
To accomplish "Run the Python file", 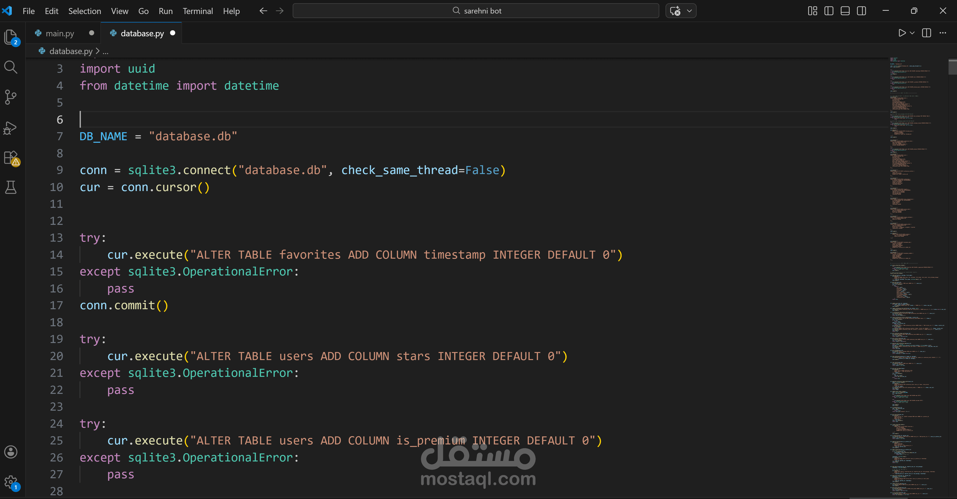I will click(902, 33).
